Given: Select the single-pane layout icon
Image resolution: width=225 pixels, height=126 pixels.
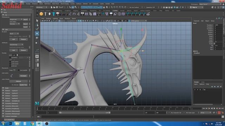Looking at the screenshot, I should (x=37, y=56).
